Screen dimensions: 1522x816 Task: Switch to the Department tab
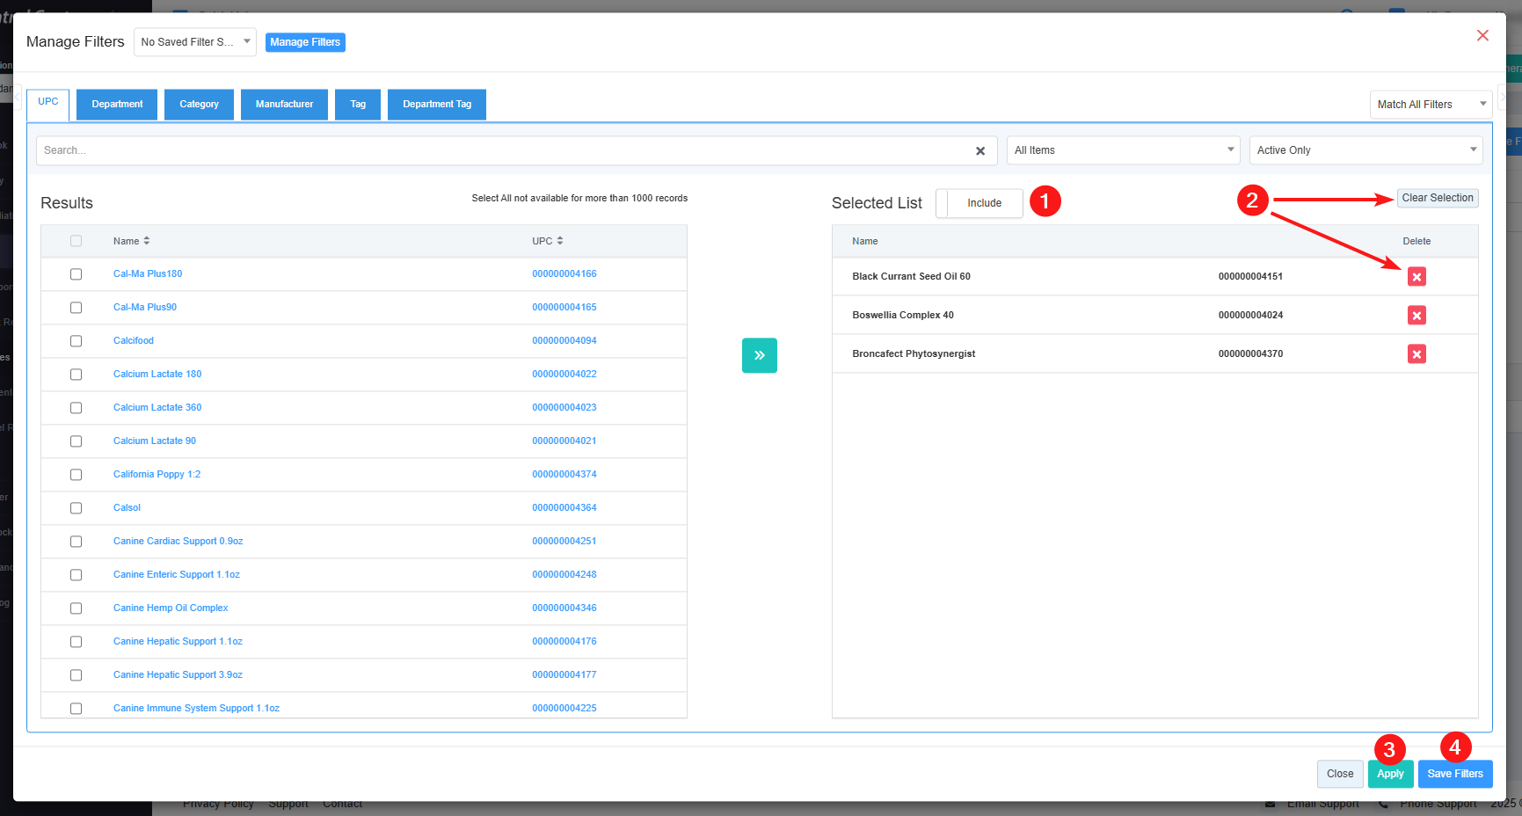point(117,105)
